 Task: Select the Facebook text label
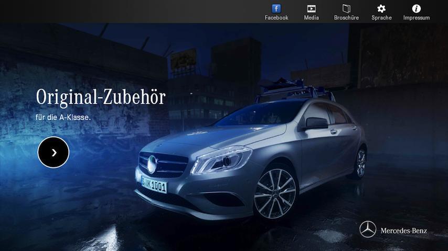(276, 18)
